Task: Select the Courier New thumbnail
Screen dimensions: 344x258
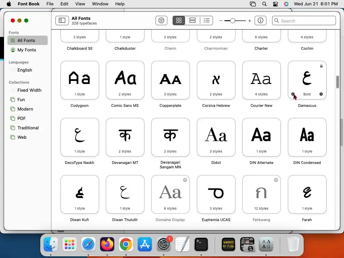Action: (x=261, y=80)
